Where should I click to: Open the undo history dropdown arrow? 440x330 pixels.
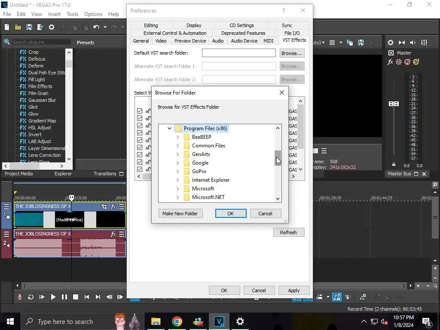[105, 27]
